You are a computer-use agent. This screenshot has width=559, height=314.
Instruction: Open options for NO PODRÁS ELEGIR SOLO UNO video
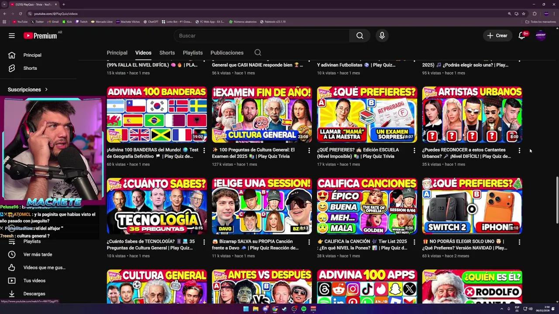click(519, 242)
